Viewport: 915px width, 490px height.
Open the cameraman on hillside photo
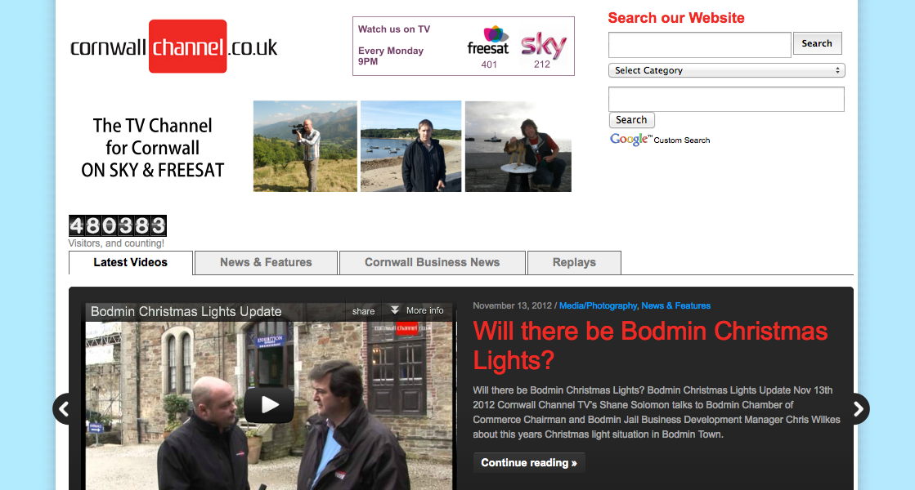click(305, 146)
